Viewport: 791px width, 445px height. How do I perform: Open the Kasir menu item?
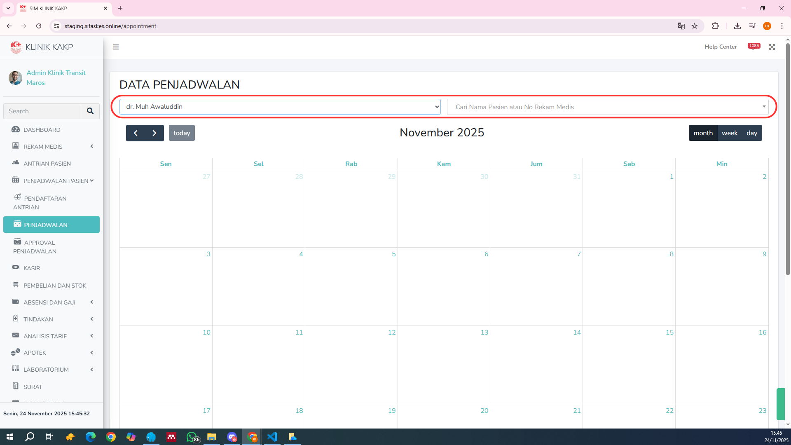coord(32,268)
